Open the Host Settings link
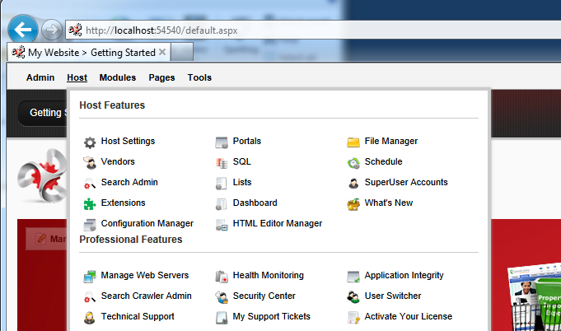 [x=128, y=141]
